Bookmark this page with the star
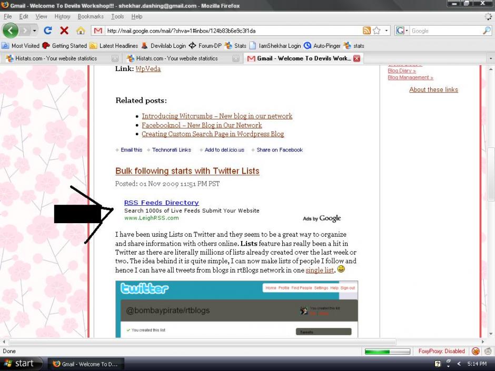This screenshot has height=371, width=495. (377, 31)
